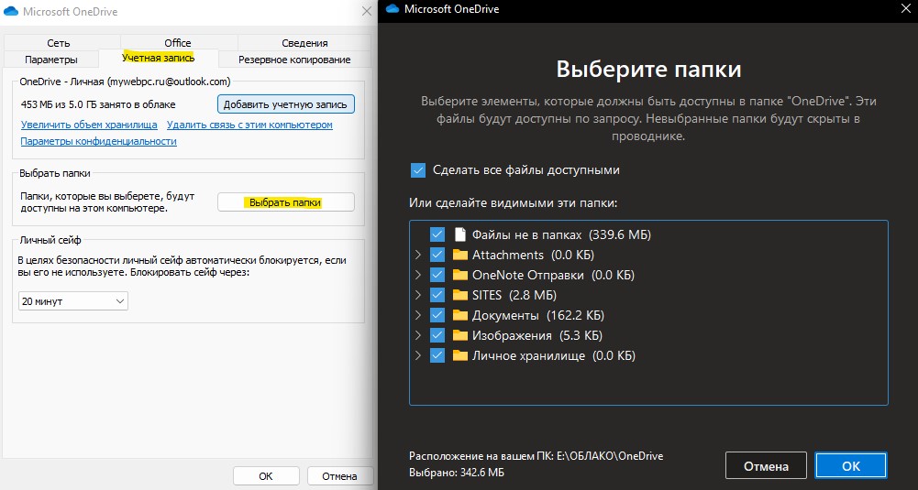Click the Attachments folder icon
918x490 pixels.
460,255
